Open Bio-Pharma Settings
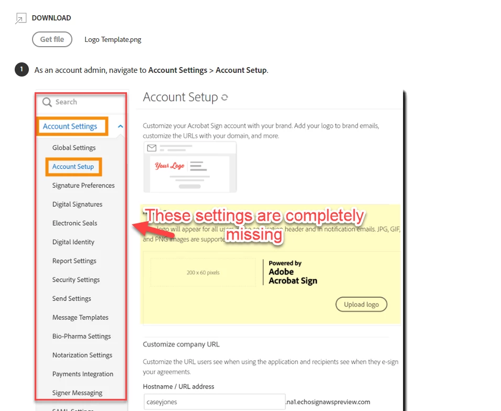Viewport: 501px width, 411px height. (81, 336)
